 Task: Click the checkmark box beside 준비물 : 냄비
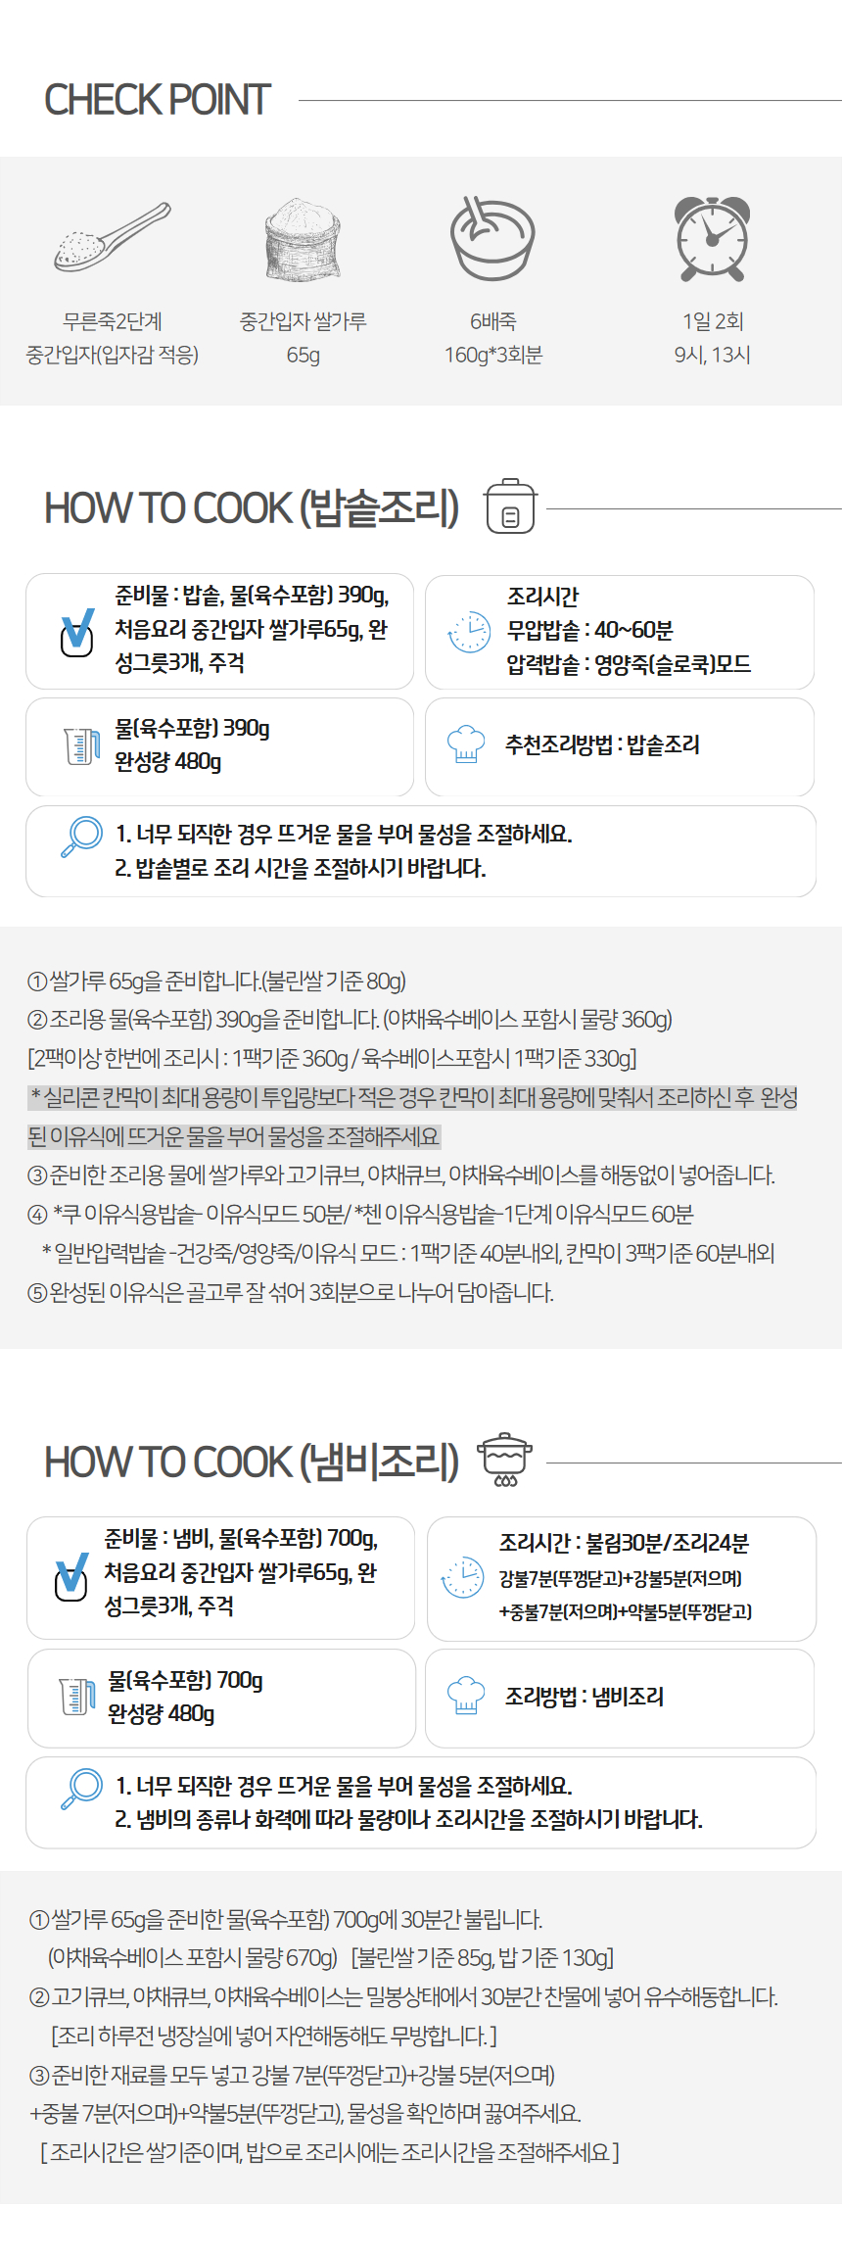point(70,1577)
